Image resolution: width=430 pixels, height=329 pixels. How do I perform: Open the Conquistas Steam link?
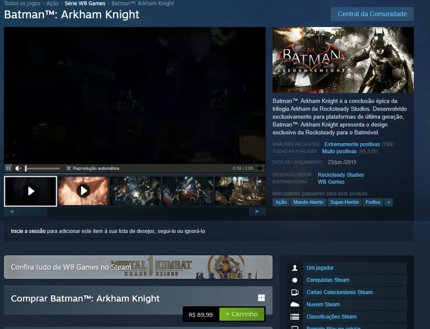pyautogui.click(x=328, y=280)
